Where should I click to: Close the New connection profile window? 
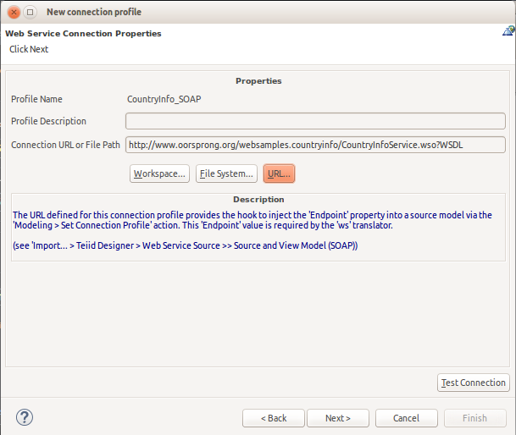click(14, 12)
